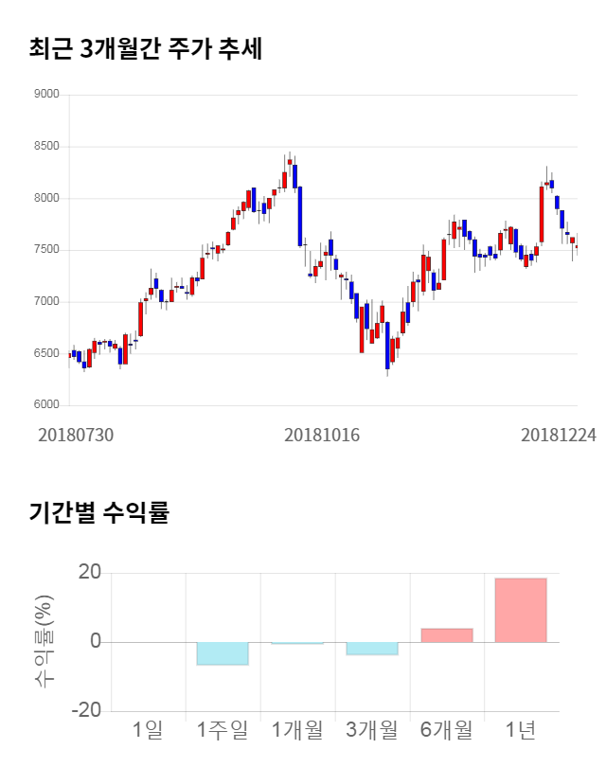The image size is (606, 767).
Task: Select the 6개월 red return bar
Action: (x=446, y=635)
